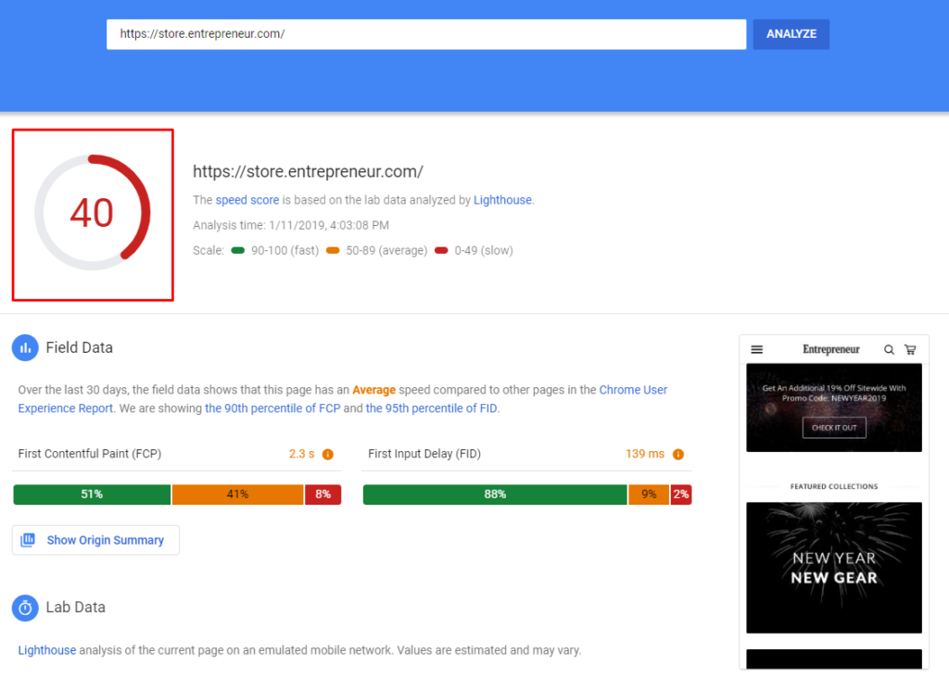The width and height of the screenshot is (949, 677).
Task: Open the 95th percentile of FID link
Action: (432, 407)
